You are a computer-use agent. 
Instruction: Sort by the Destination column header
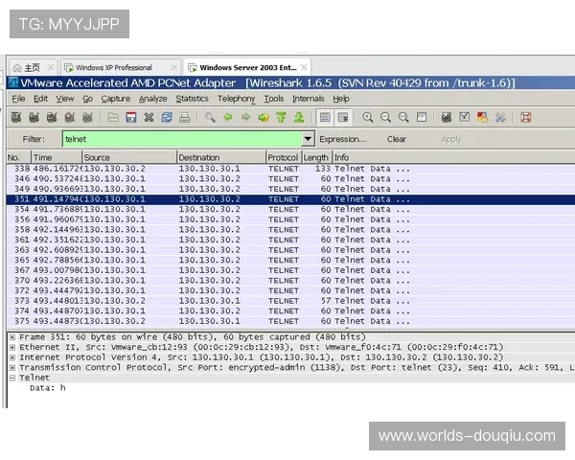click(221, 157)
